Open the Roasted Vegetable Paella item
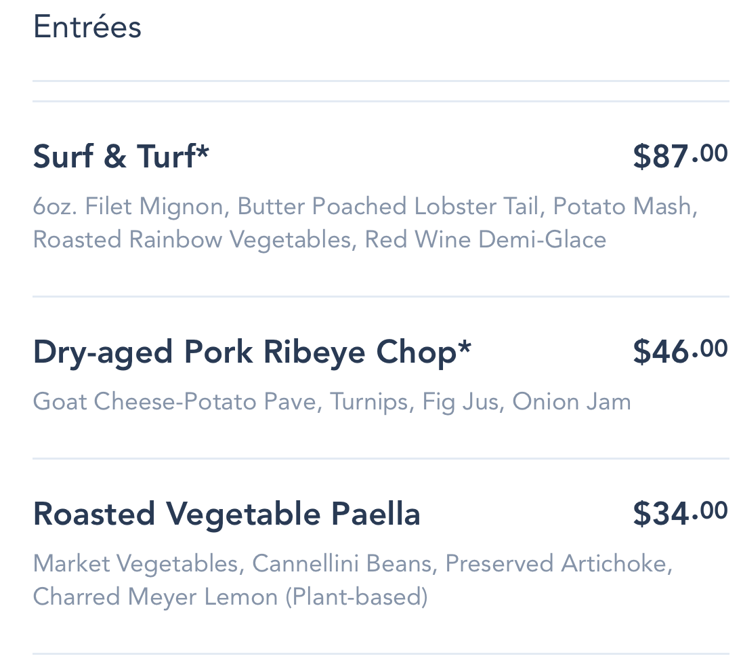This screenshot has width=741, height=665. [x=226, y=514]
